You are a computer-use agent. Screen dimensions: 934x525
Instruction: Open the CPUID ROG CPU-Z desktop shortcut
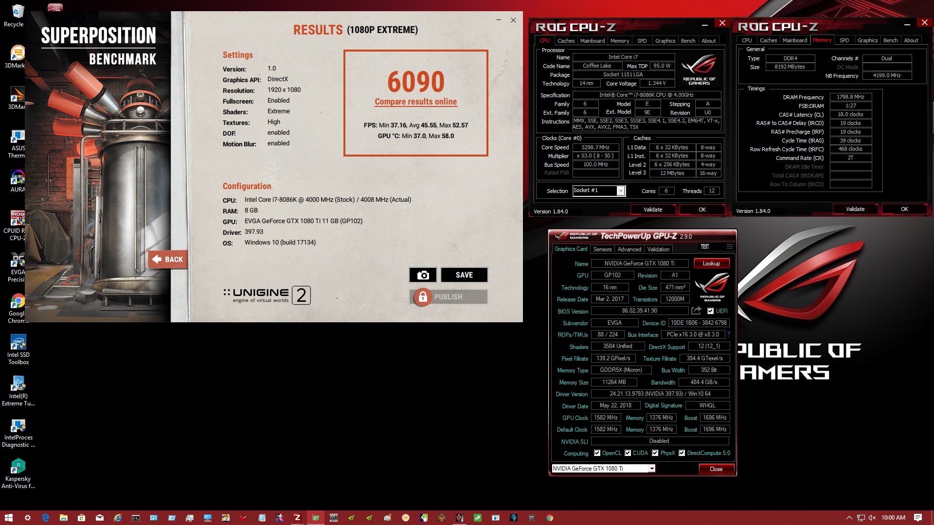(17, 226)
